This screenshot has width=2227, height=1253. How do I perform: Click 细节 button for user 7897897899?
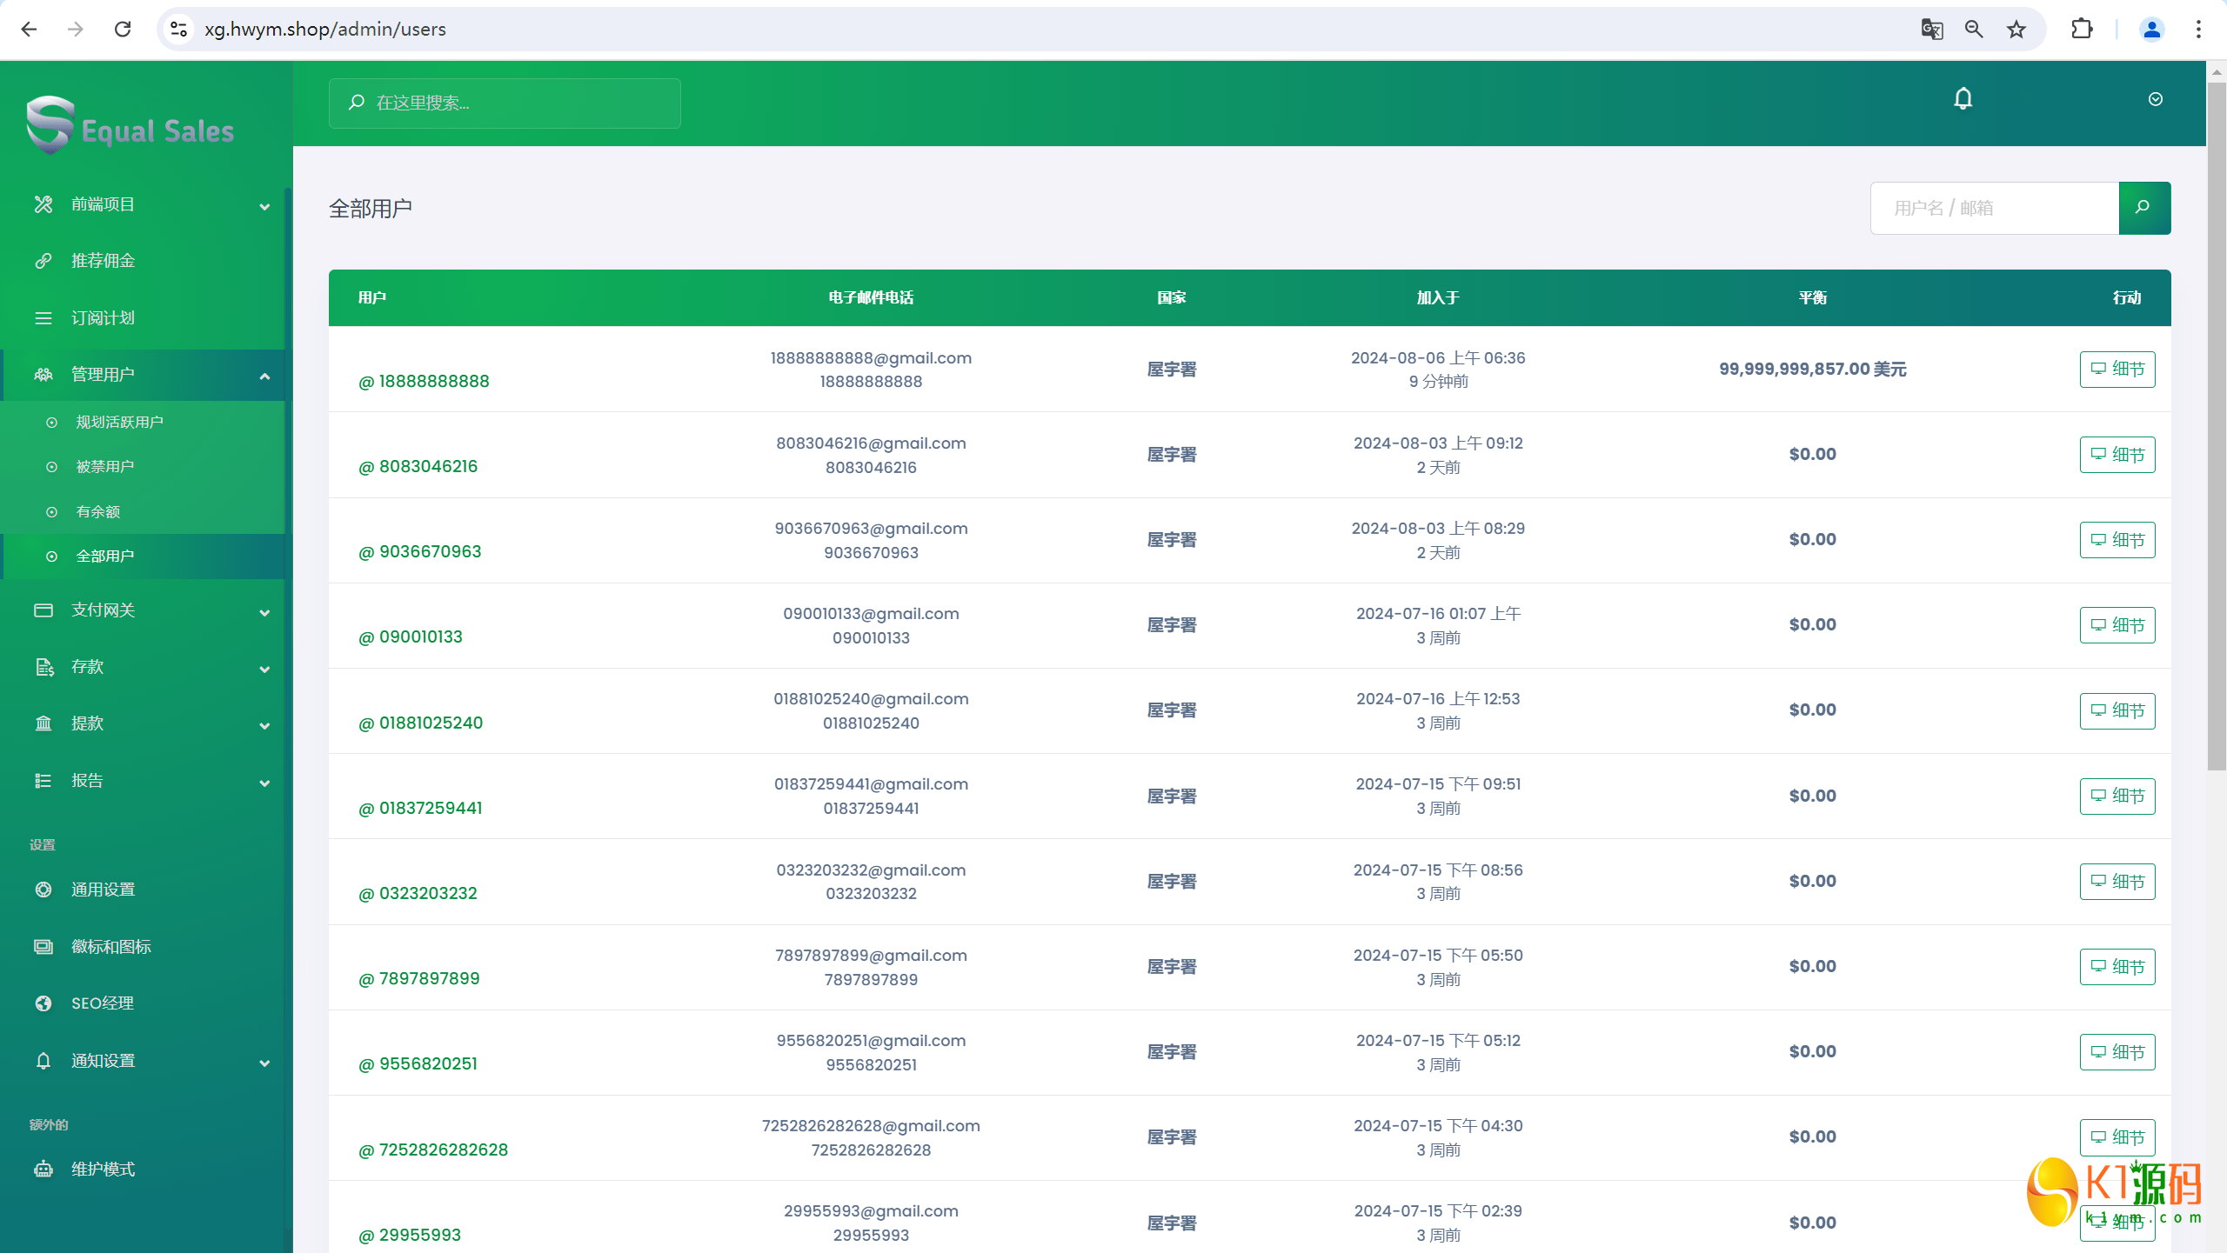click(2117, 967)
